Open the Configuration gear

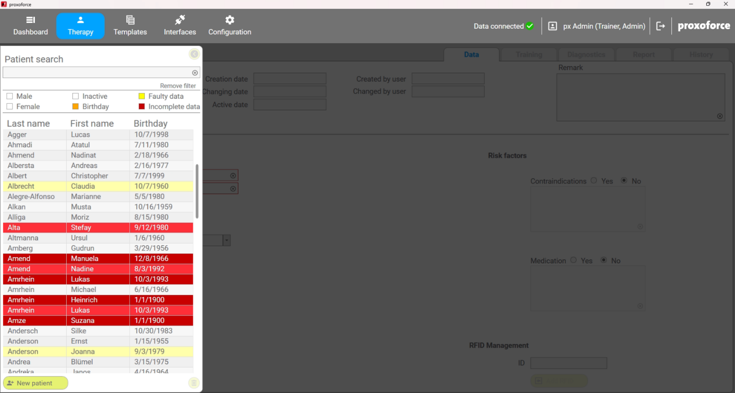point(230,26)
